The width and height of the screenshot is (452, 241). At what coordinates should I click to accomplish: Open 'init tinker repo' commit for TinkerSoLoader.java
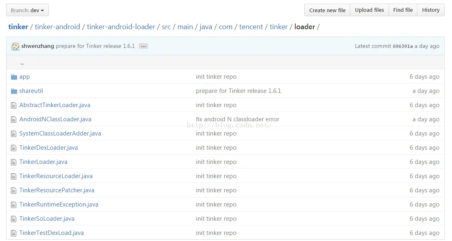click(x=216, y=219)
